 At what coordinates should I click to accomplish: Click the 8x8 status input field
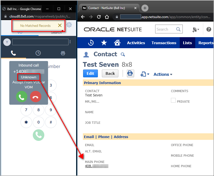(40, 42)
